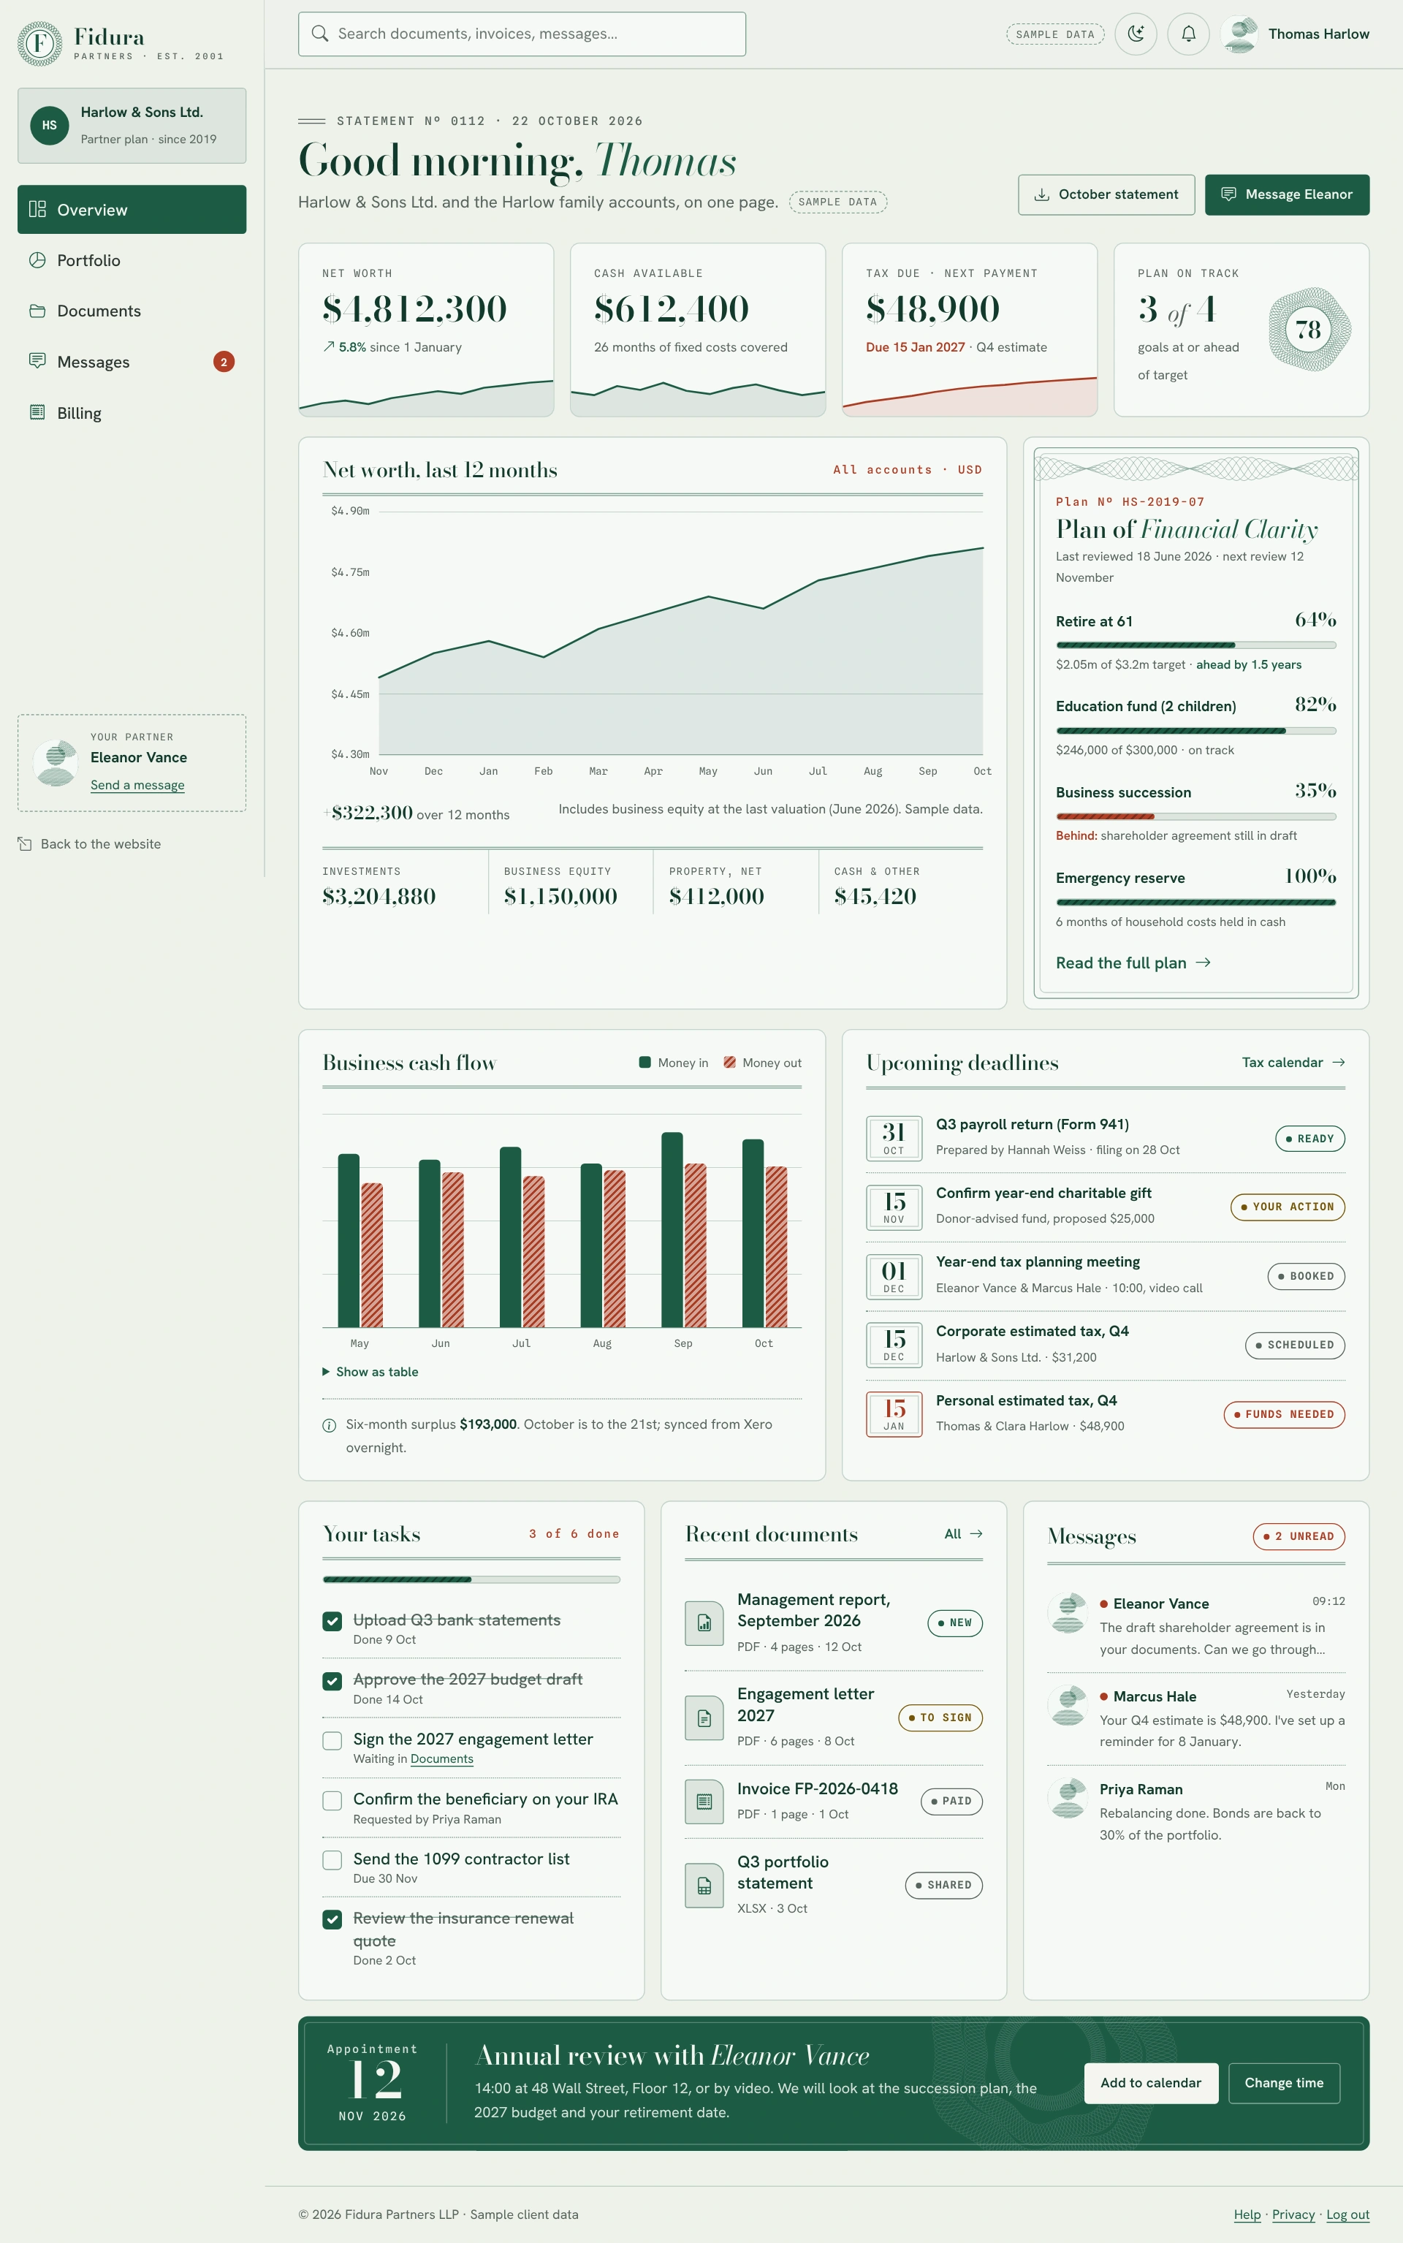The height and width of the screenshot is (2243, 1403).
Task: Click the search magnifier icon
Action: tap(320, 34)
